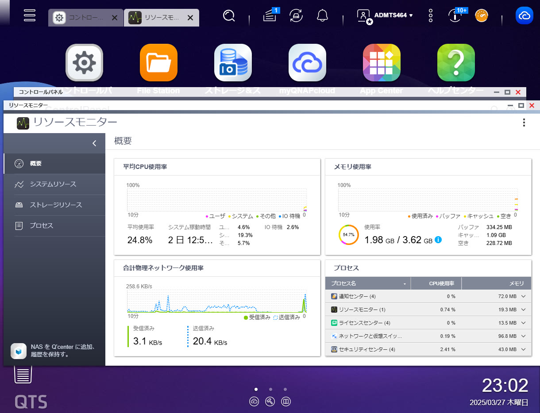Open the utility tools icon in bottom dock
540x413 pixels.
pyautogui.click(x=270, y=402)
